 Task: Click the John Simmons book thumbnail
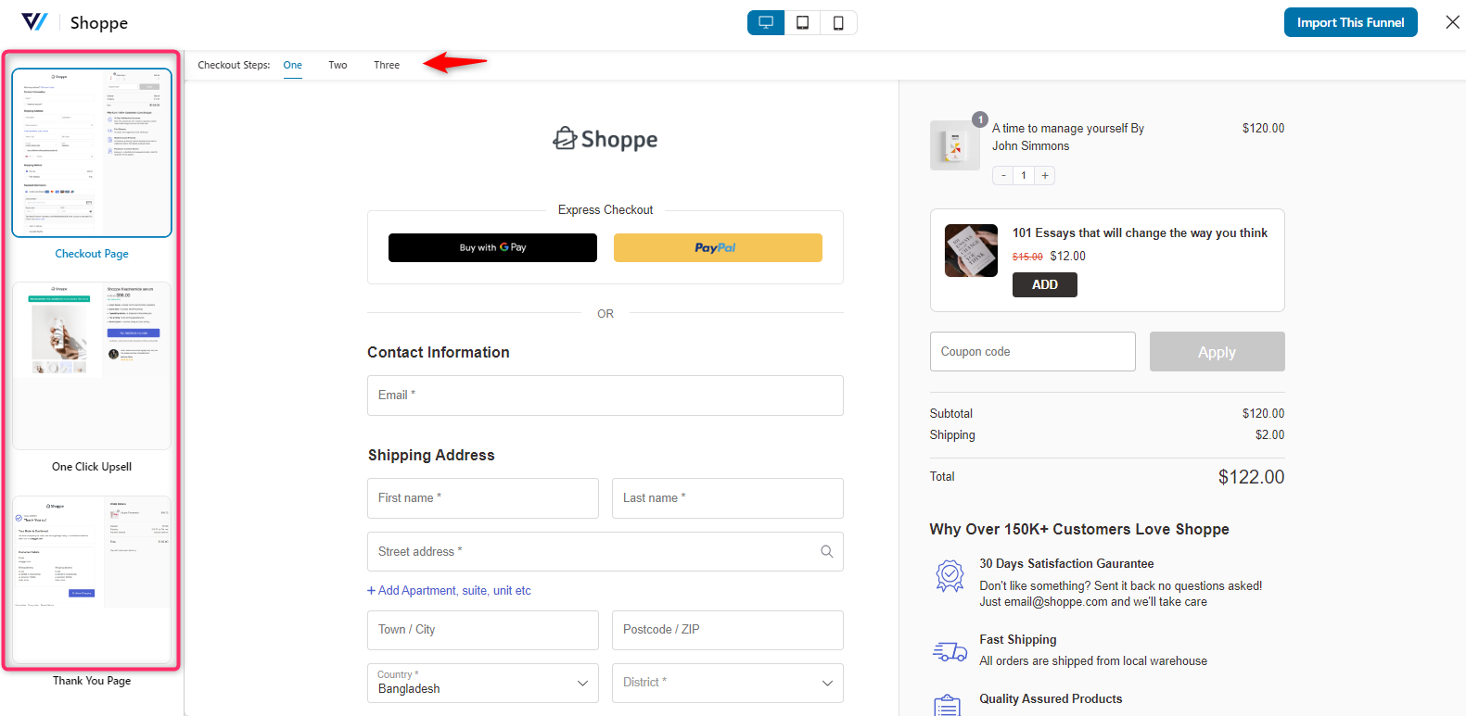(955, 145)
